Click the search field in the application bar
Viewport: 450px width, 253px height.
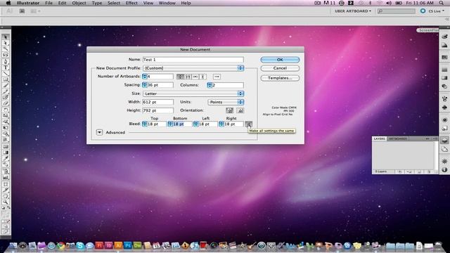pyautogui.click(x=397, y=11)
